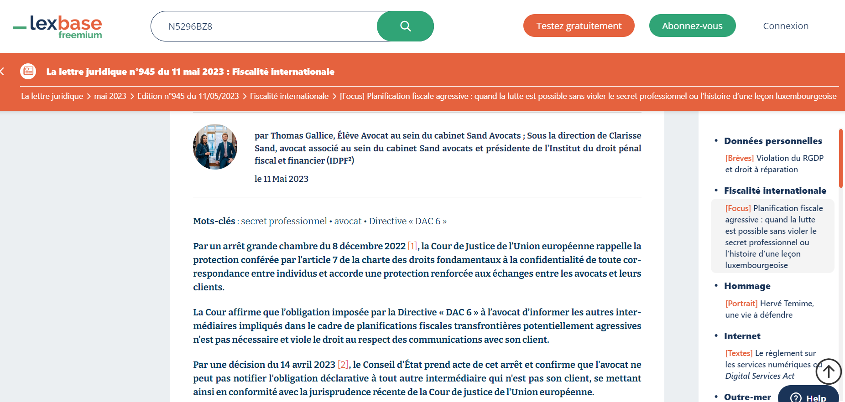Click the green search magnifier button
Screen dimensions: 845x402
pyautogui.click(x=405, y=26)
